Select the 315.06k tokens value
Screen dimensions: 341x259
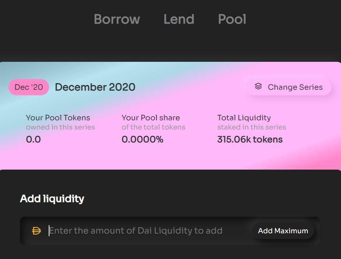point(250,139)
